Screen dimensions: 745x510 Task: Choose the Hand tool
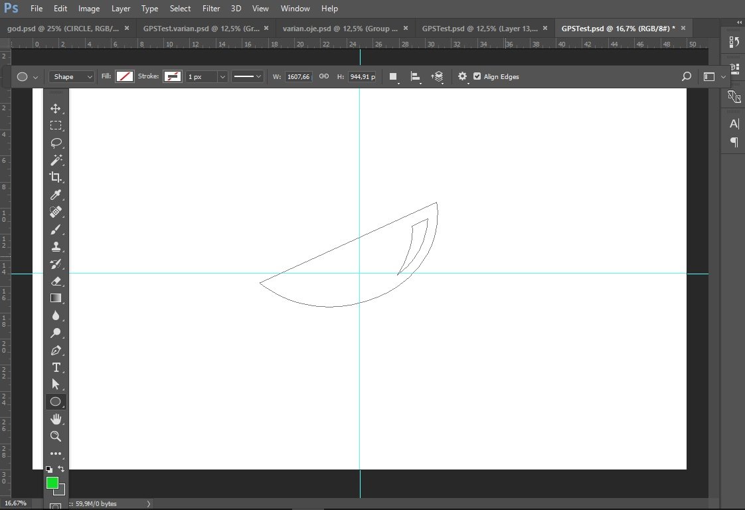point(56,419)
